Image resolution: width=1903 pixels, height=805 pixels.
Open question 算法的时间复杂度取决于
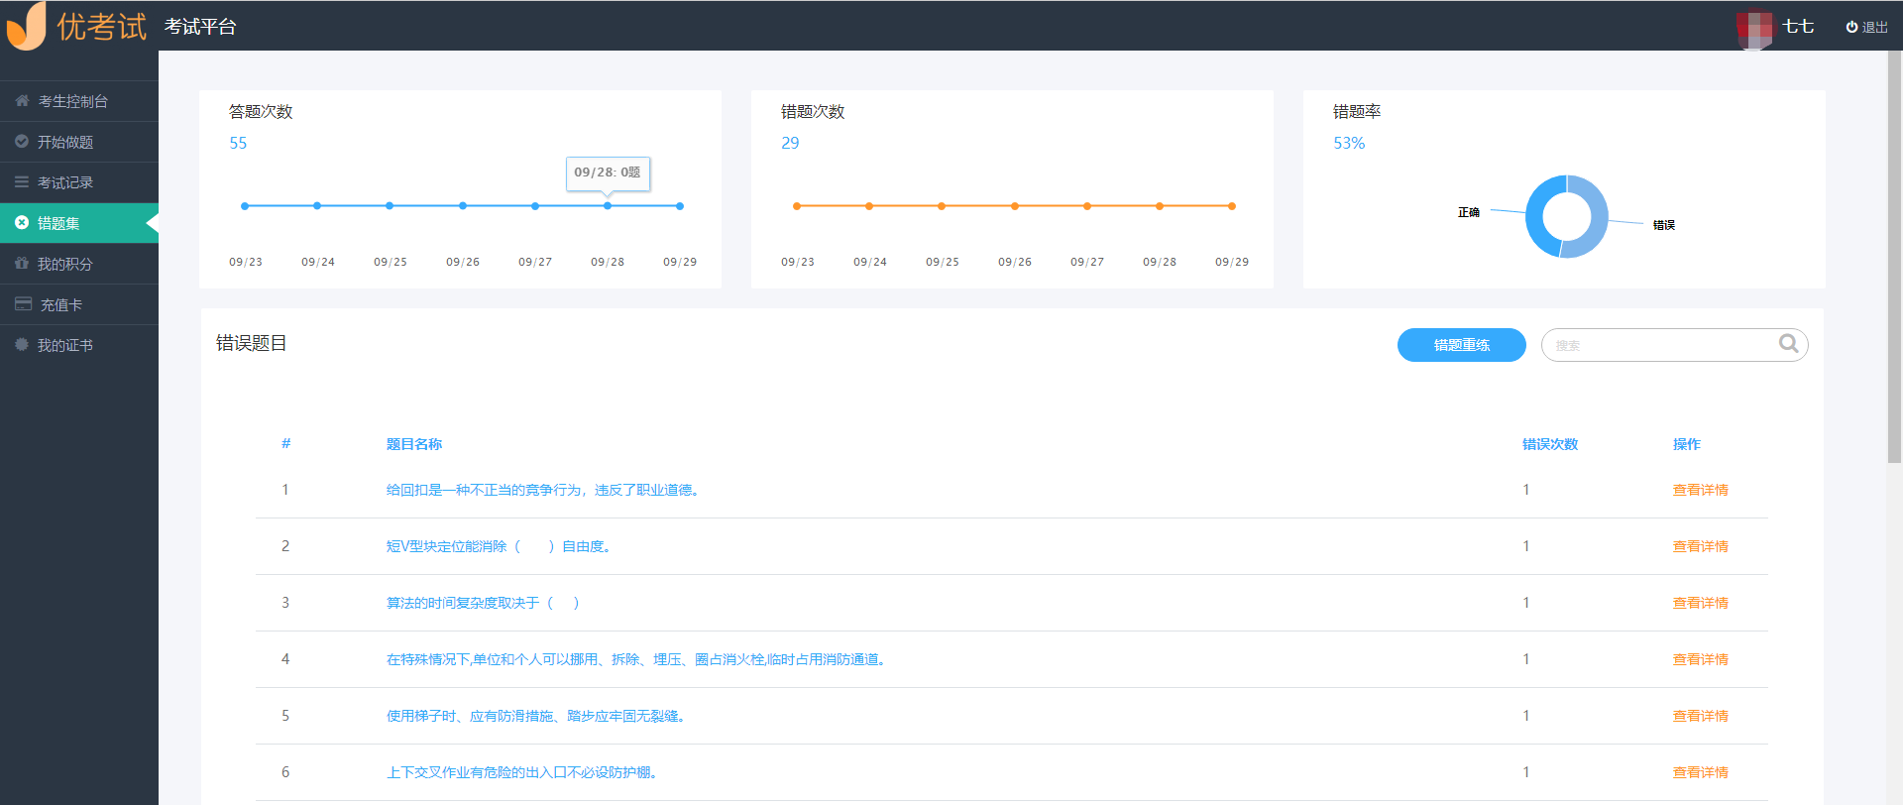(x=483, y=603)
